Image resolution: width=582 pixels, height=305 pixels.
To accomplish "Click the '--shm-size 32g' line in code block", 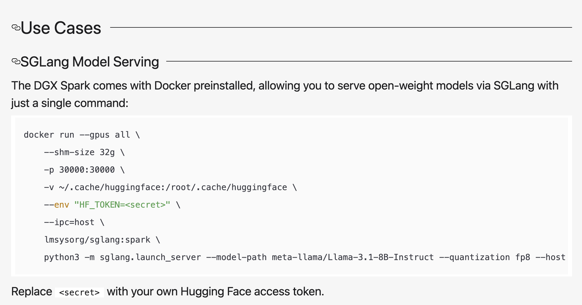I will [x=84, y=152].
